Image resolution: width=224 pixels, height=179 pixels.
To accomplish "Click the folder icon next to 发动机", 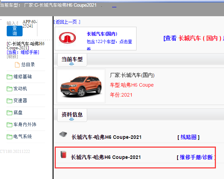I will point(10,89).
